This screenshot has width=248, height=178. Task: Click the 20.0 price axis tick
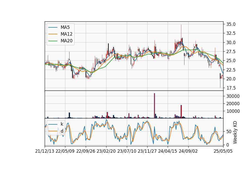click(x=231, y=79)
